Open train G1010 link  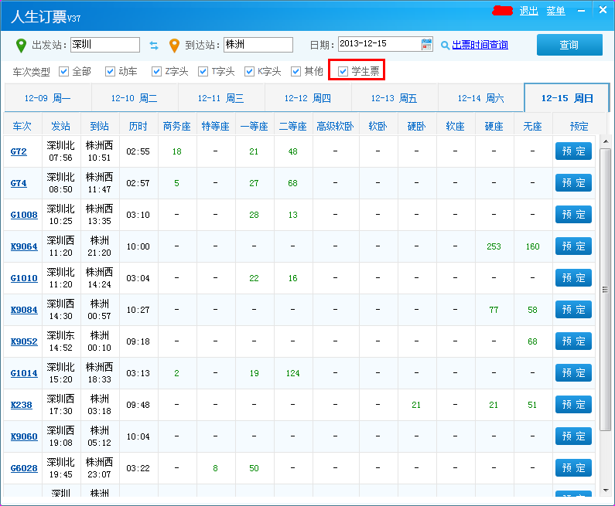pyautogui.click(x=24, y=278)
